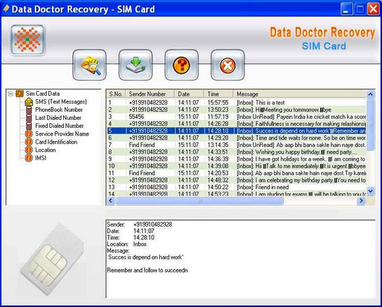This screenshot has height=307, width=382.
Task: Collapse the Sim Card Data tree node
Action: point(11,94)
